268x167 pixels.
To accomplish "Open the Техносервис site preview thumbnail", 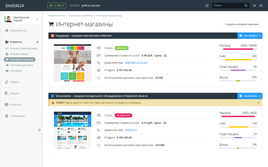I will pyautogui.click(x=72, y=130).
